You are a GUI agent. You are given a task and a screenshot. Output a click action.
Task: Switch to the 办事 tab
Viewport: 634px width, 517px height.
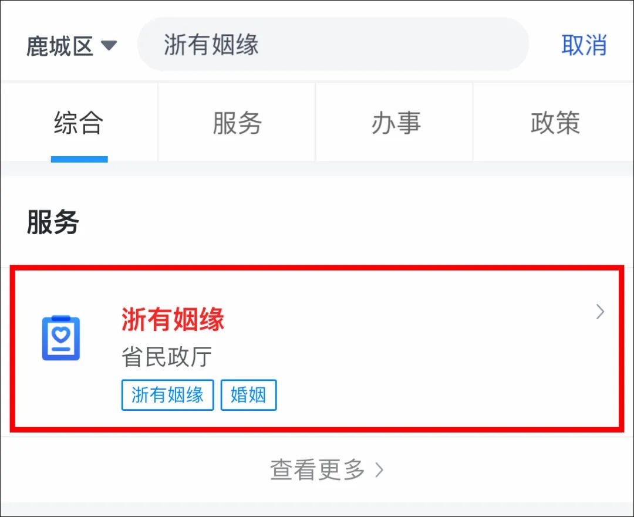tap(395, 123)
